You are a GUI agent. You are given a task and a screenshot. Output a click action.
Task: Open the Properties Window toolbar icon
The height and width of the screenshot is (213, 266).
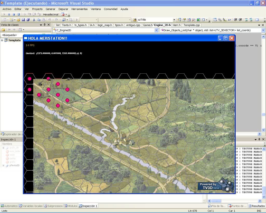pyautogui.click(x=184, y=20)
